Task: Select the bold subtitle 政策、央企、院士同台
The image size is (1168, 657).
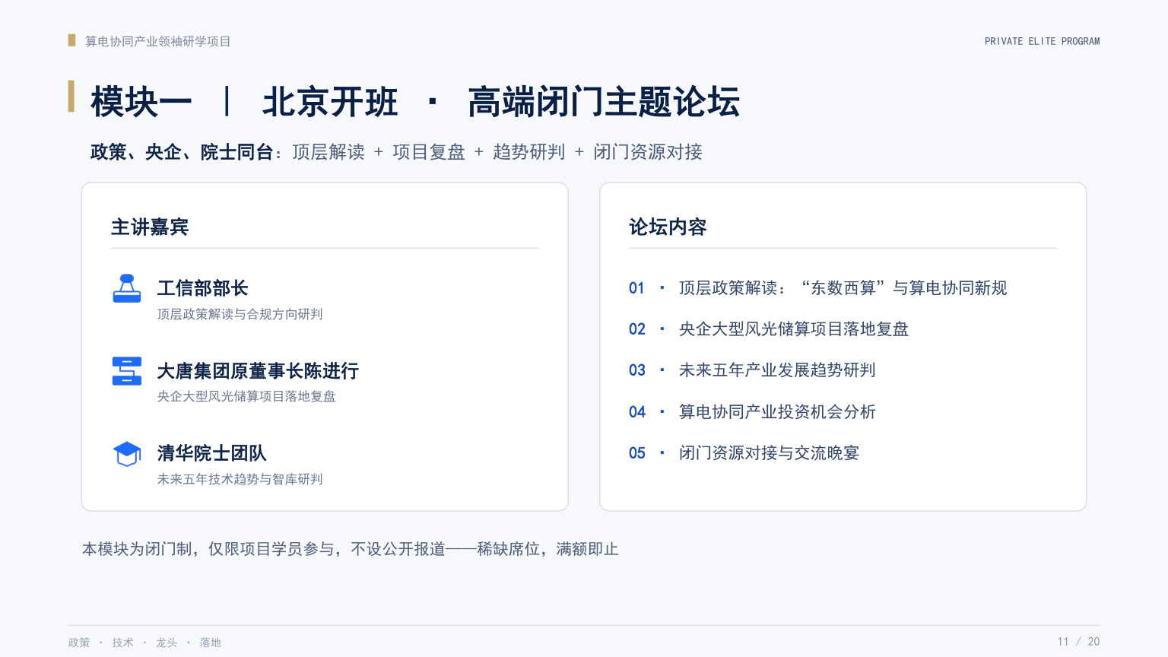Action: click(182, 152)
